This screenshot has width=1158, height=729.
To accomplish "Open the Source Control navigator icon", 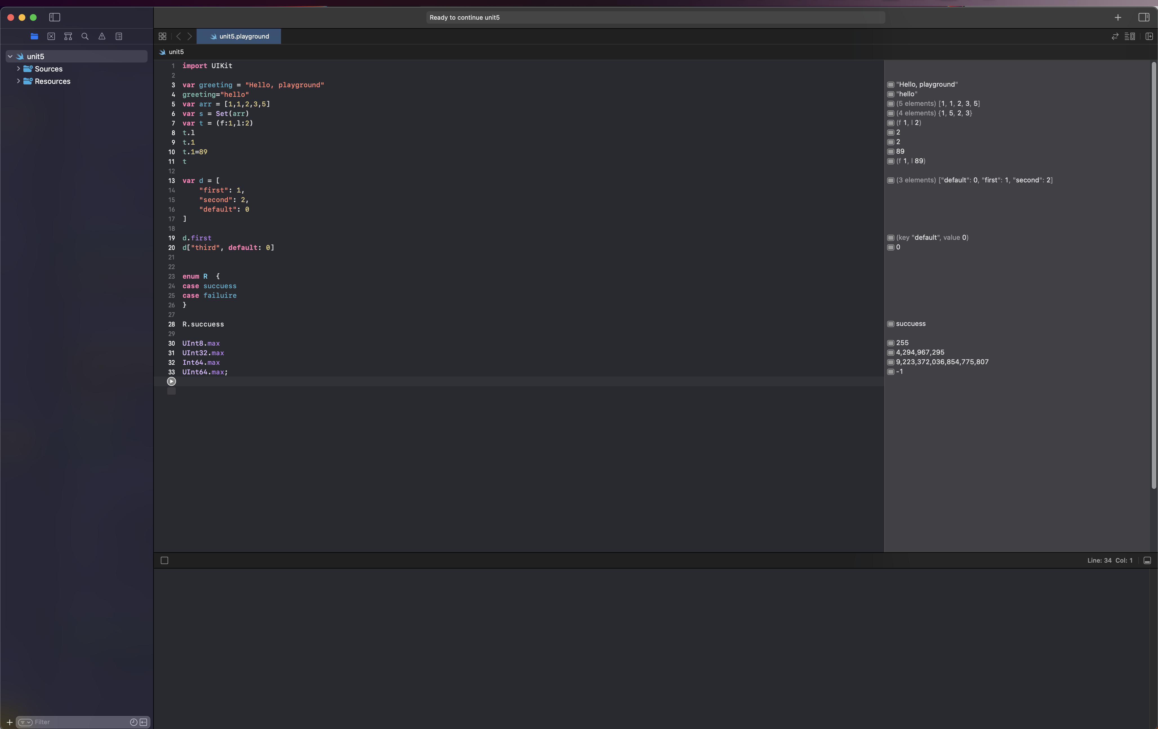I will coord(52,37).
